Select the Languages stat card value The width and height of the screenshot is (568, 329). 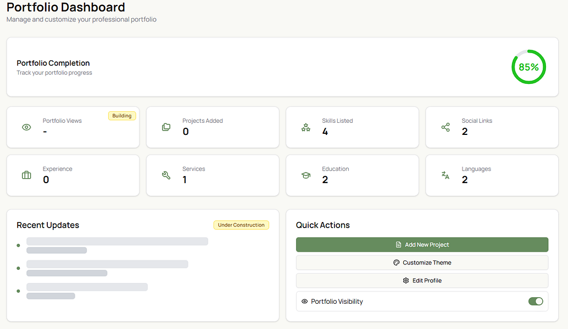point(465,180)
